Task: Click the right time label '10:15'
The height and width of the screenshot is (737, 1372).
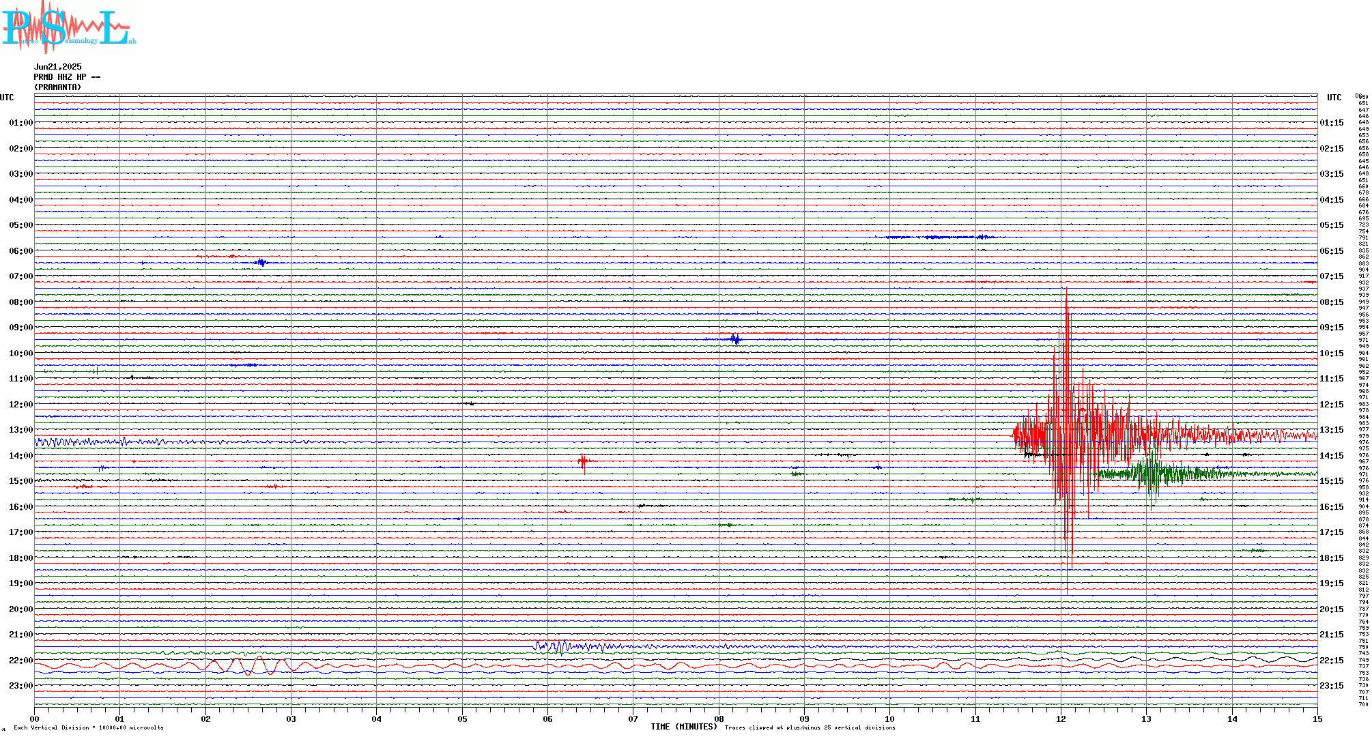Action: [x=1332, y=353]
